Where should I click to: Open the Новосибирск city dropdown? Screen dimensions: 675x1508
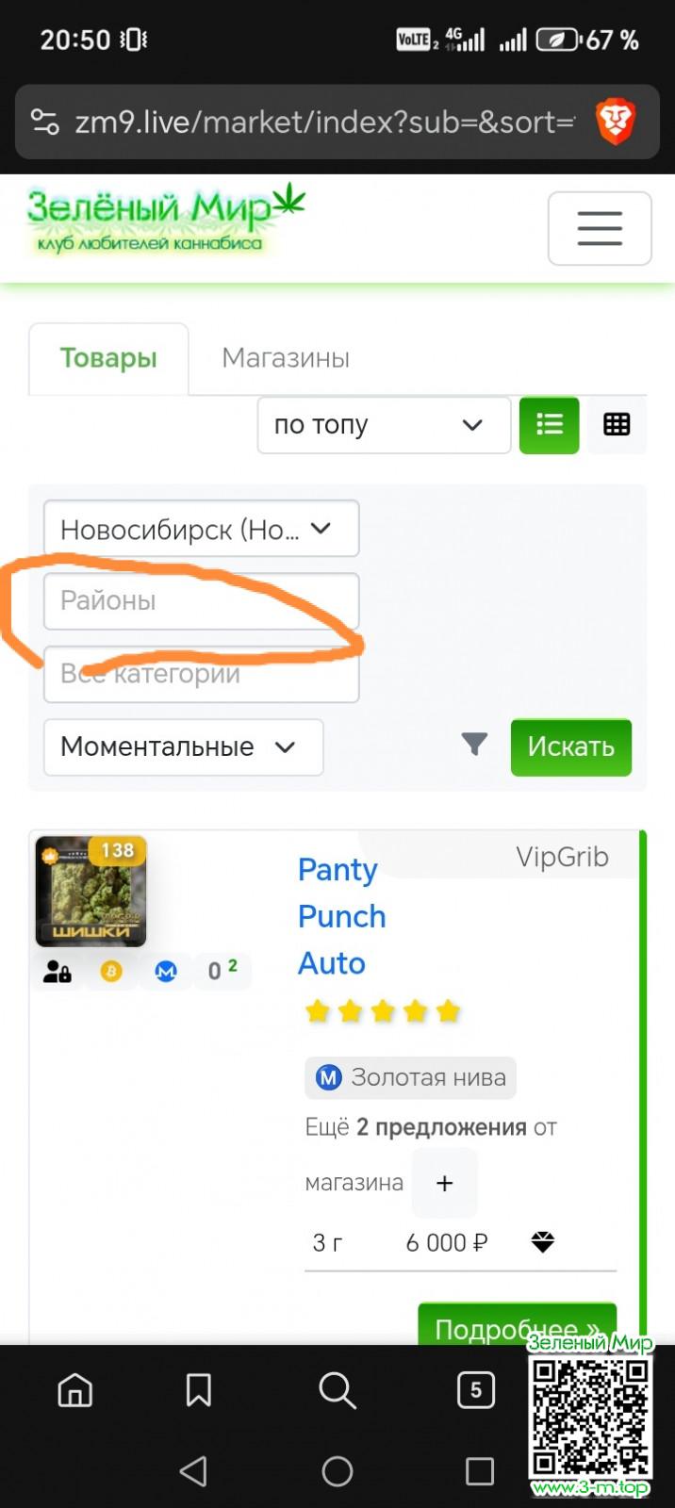tap(202, 529)
